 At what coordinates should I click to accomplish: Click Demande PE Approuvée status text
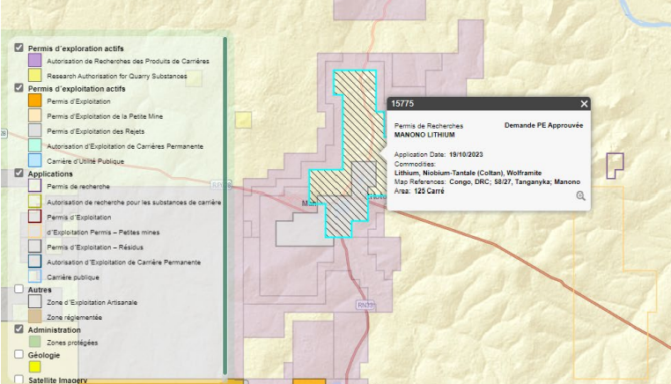543,125
